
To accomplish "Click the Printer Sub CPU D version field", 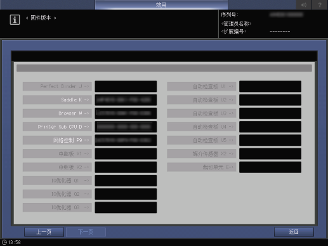I will pos(126,127).
